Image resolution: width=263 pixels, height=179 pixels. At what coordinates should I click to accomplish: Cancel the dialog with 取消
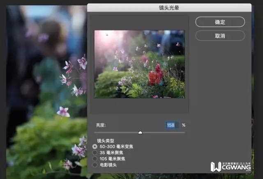(x=220, y=36)
